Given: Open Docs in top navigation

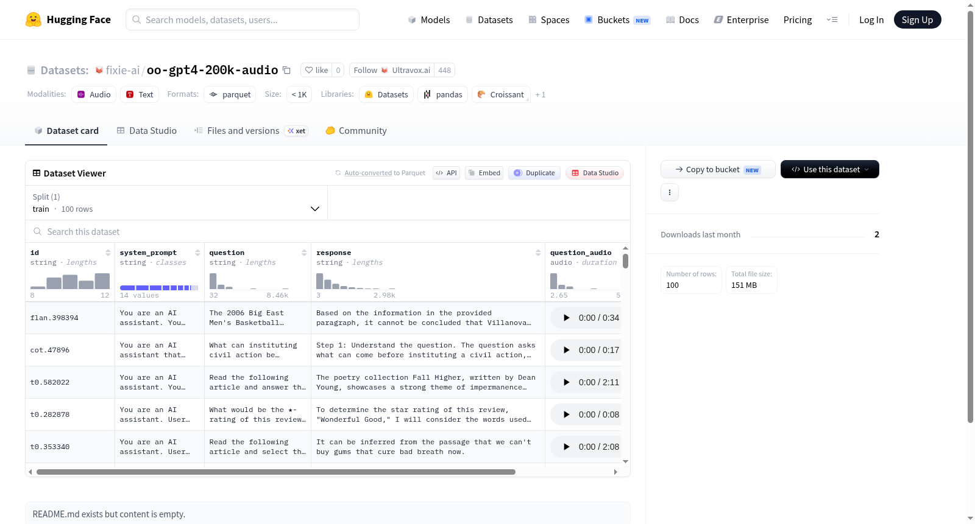Looking at the screenshot, I should [682, 19].
